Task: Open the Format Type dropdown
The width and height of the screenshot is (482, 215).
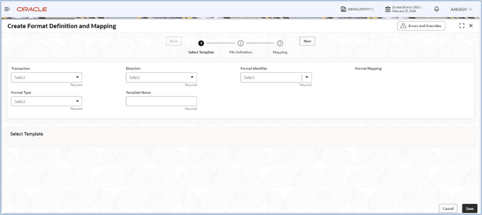Action: [47, 101]
